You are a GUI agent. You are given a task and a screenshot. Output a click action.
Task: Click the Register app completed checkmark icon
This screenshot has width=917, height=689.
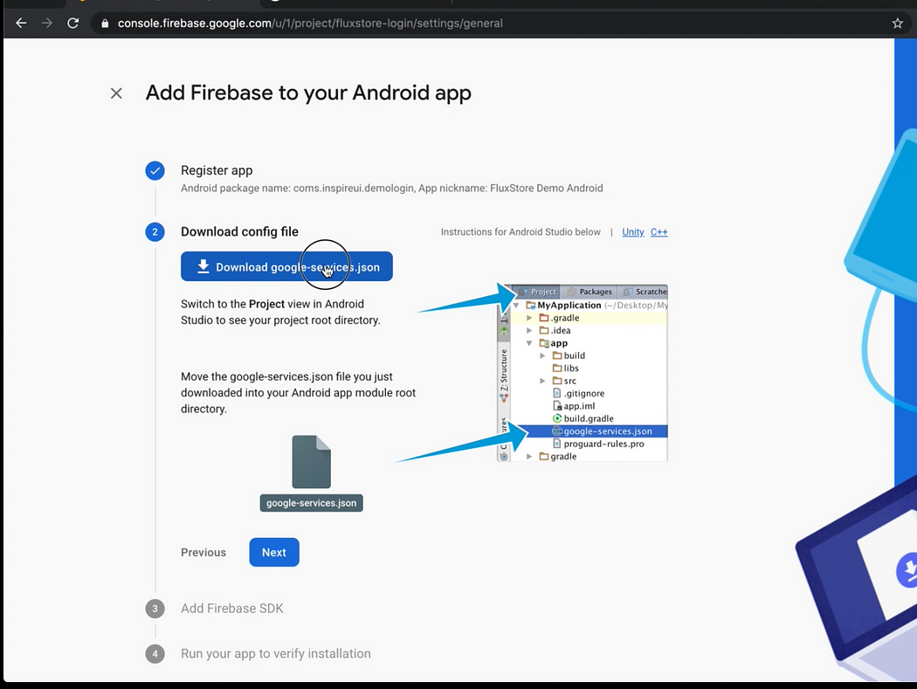pyautogui.click(x=155, y=171)
